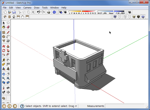Select the Offset tool

pos(8,55)
